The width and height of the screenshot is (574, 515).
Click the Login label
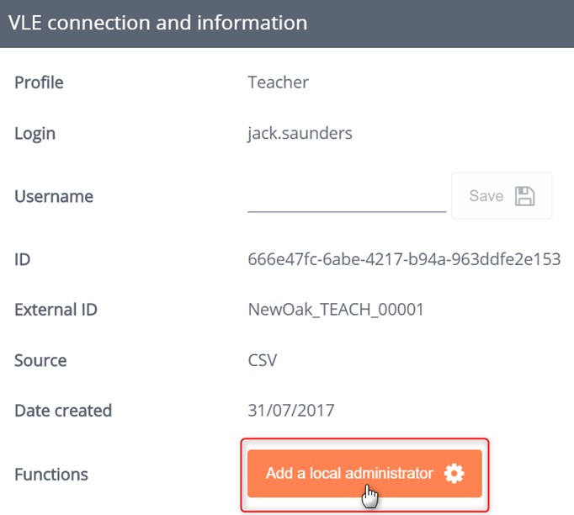(35, 133)
